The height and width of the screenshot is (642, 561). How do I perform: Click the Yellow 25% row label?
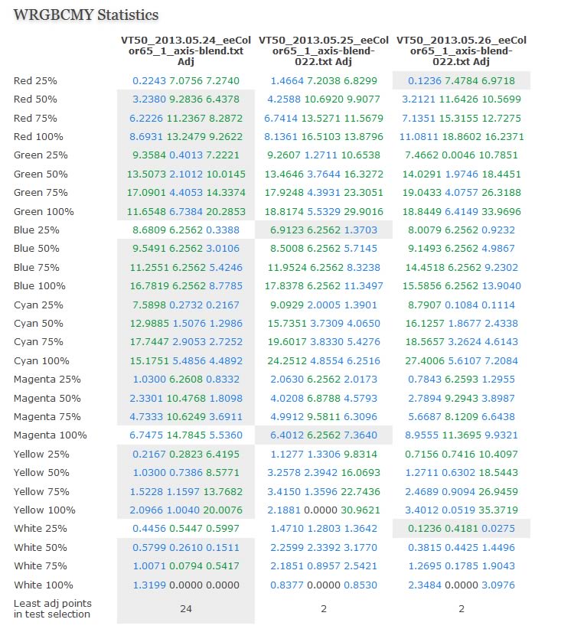point(41,454)
